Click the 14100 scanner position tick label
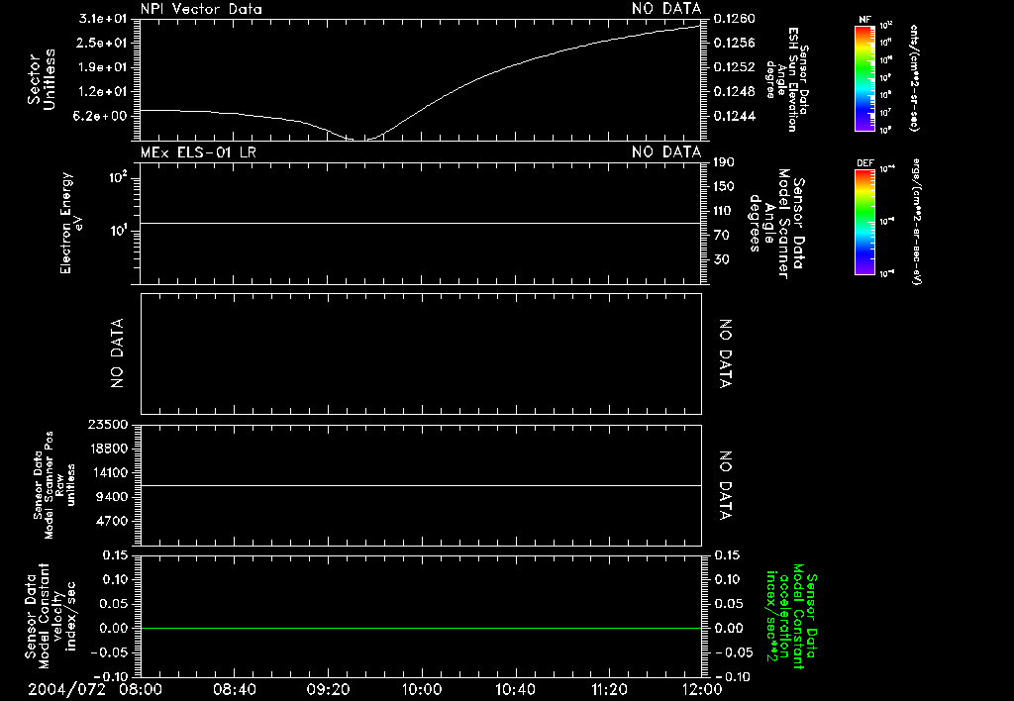This screenshot has height=701, width=1014. 107,472
